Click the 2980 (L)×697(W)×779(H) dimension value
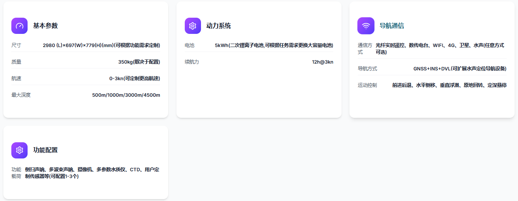This screenshot has height=201, width=518. click(101, 45)
